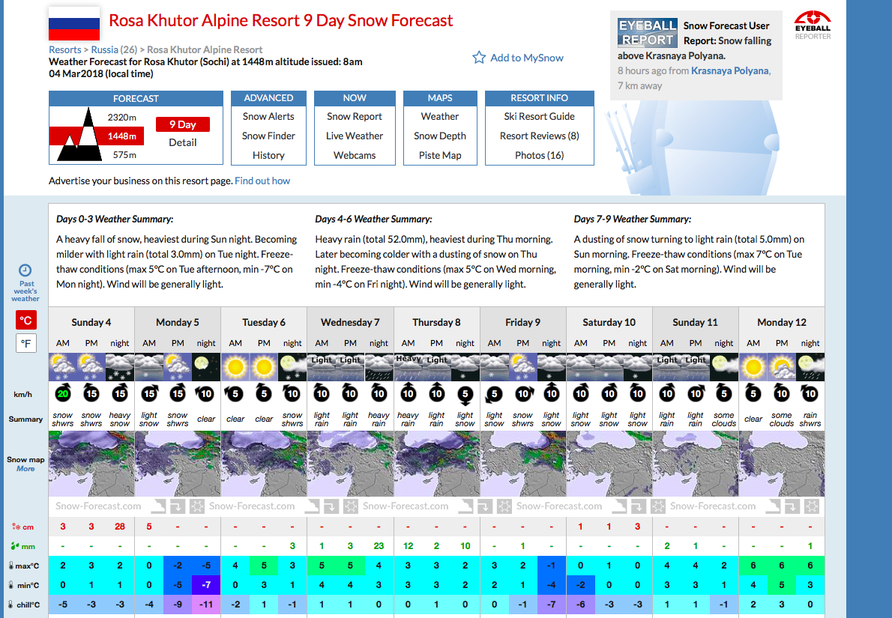892x618 pixels.
Task: Click the Thursday 8 day header
Action: (437, 322)
